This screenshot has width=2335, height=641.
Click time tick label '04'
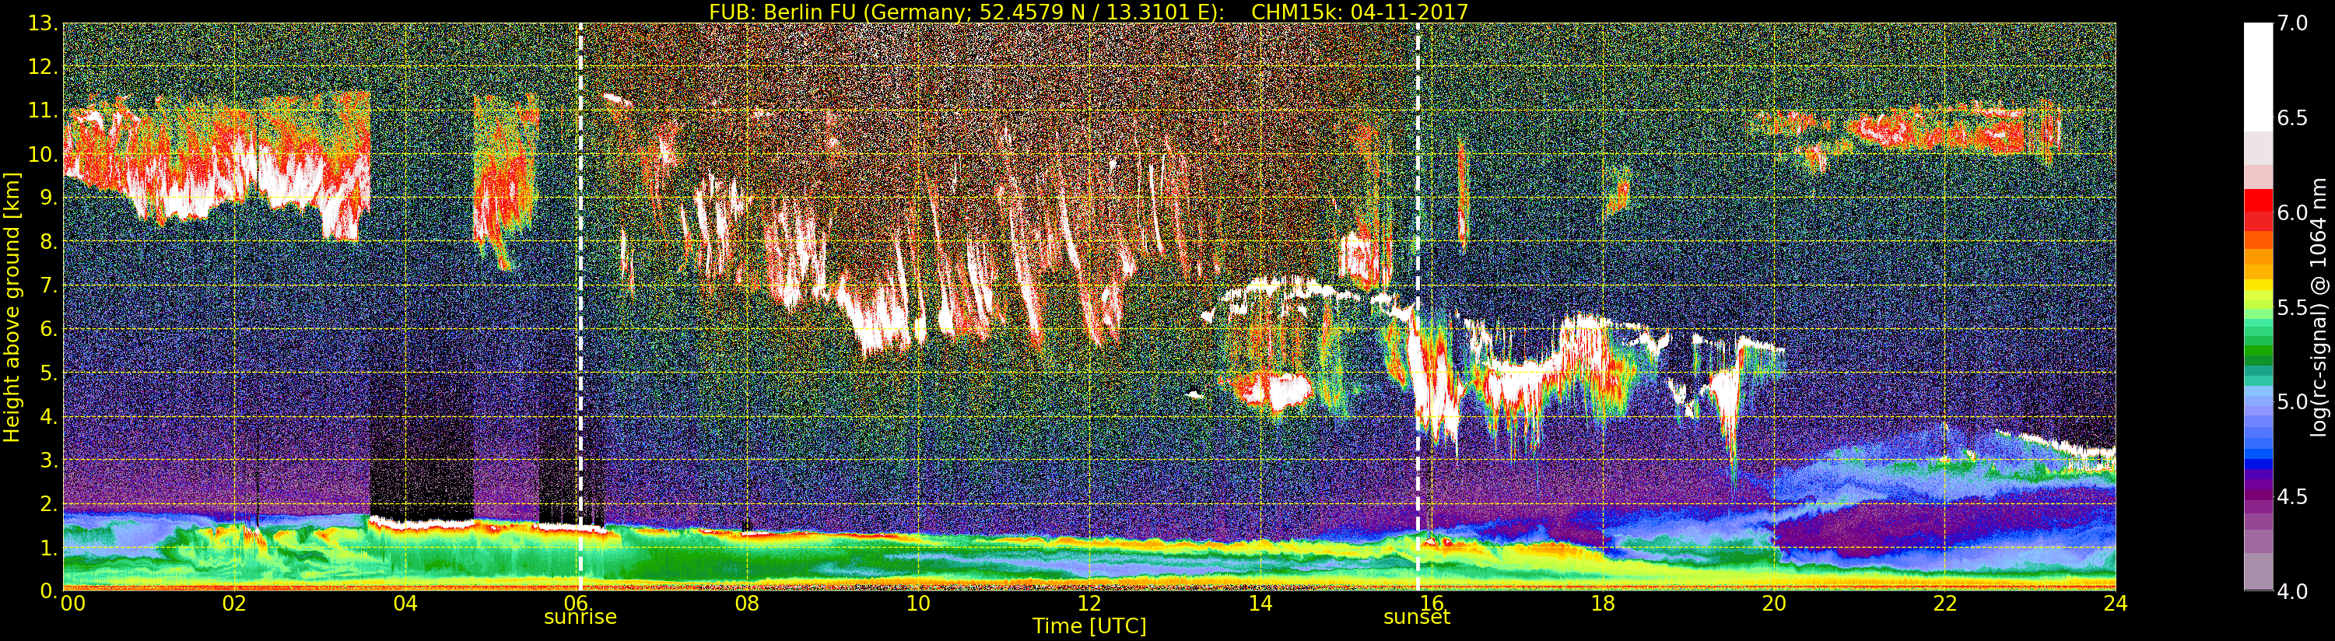pyautogui.click(x=405, y=603)
